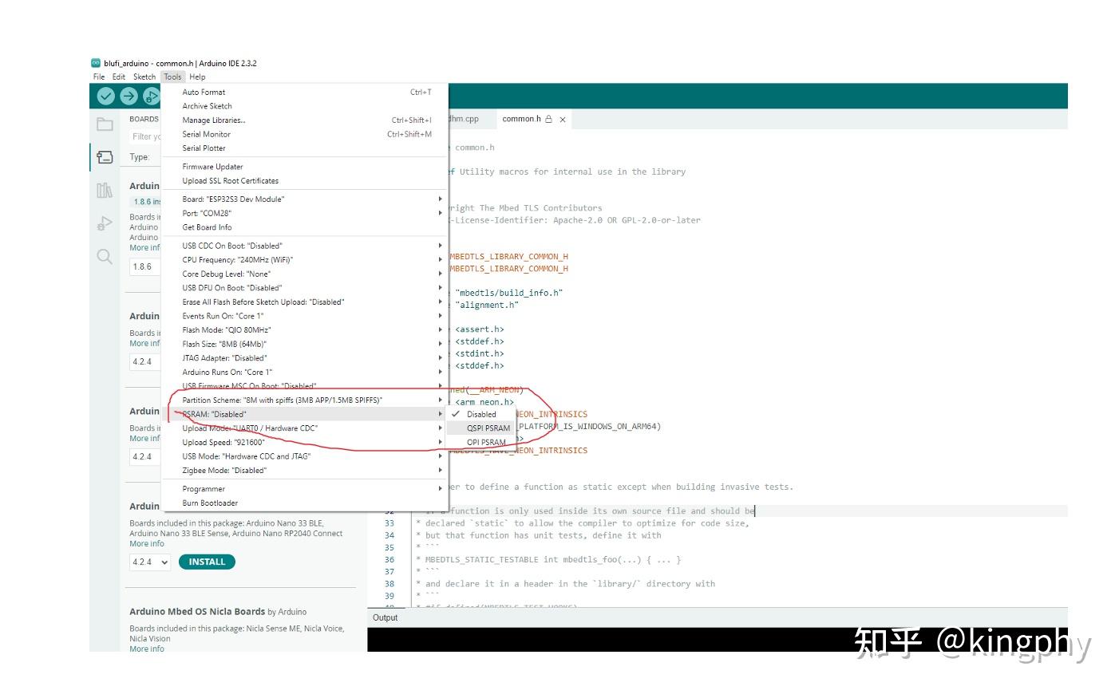1119x694 pixels.
Task: Expand the Port "COM28" submenu
Action: 304,213
